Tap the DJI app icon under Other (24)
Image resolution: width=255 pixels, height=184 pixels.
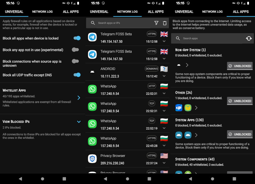[179, 108]
